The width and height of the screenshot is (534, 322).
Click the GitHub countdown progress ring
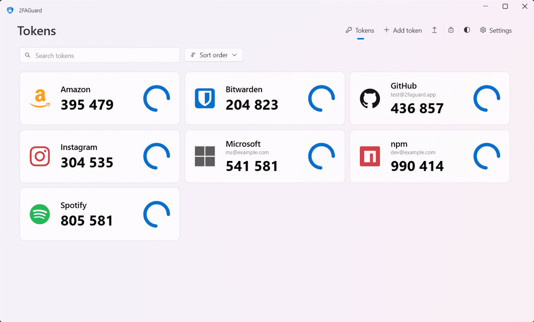(x=487, y=98)
